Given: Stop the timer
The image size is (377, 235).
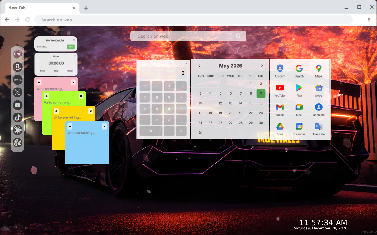Looking at the screenshot, I should pos(56,71).
